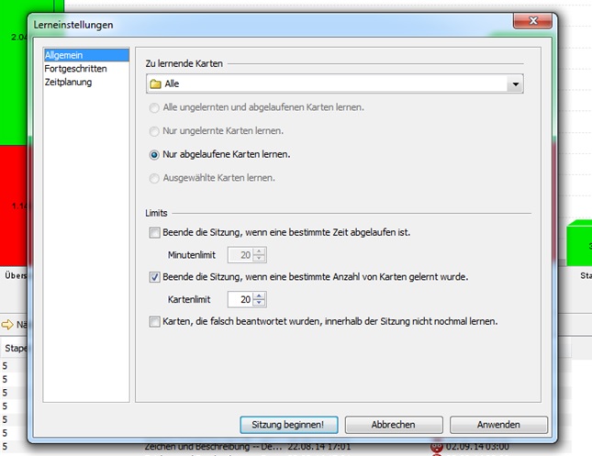592x456 pixels.
Task: Click the Minutenlimit value field
Action: [240, 255]
